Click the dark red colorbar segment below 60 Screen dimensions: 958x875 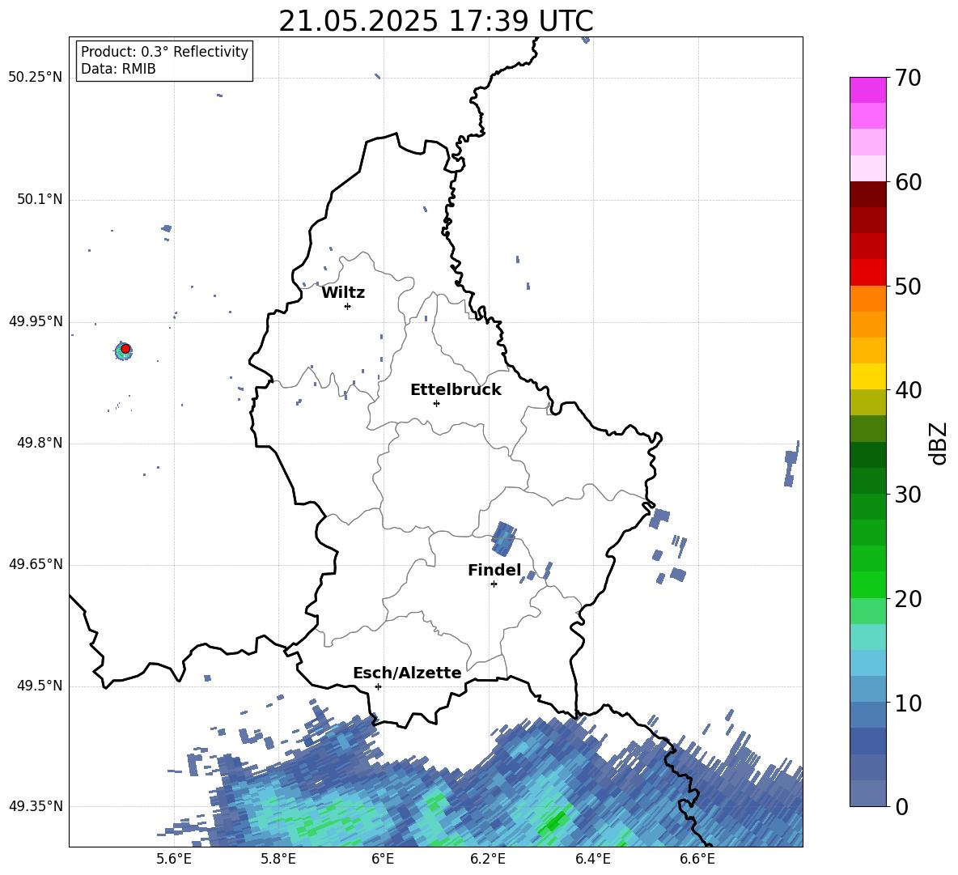coord(867,194)
